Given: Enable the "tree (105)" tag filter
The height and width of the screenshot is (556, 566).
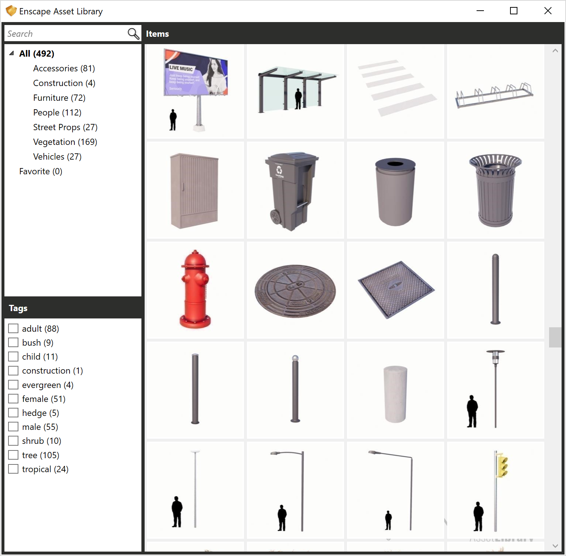Looking at the screenshot, I should coord(13,455).
